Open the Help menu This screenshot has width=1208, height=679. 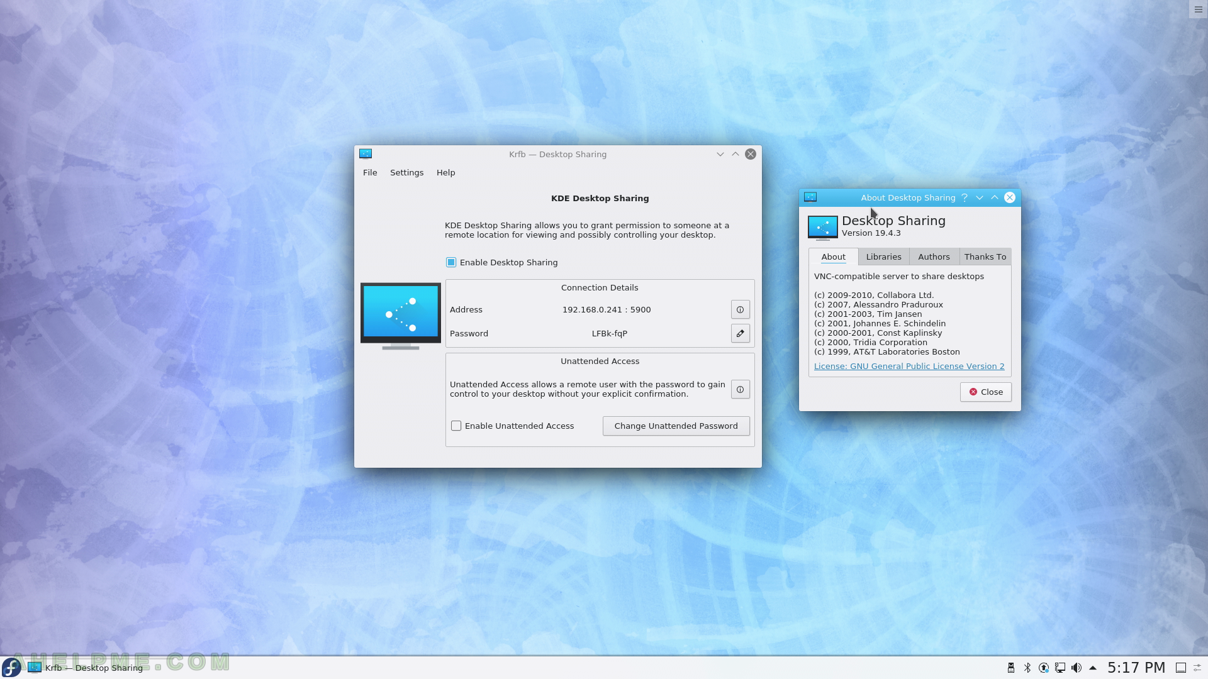pyautogui.click(x=445, y=172)
